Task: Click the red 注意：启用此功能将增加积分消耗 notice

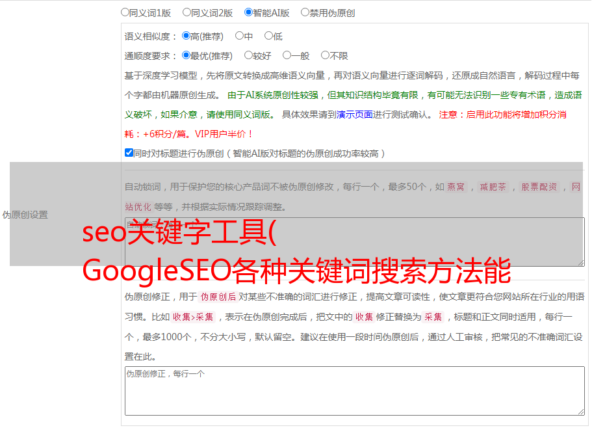Action: pyautogui.click(x=346, y=124)
